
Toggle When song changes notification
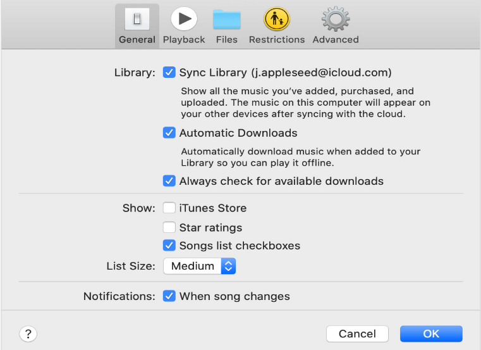(169, 296)
